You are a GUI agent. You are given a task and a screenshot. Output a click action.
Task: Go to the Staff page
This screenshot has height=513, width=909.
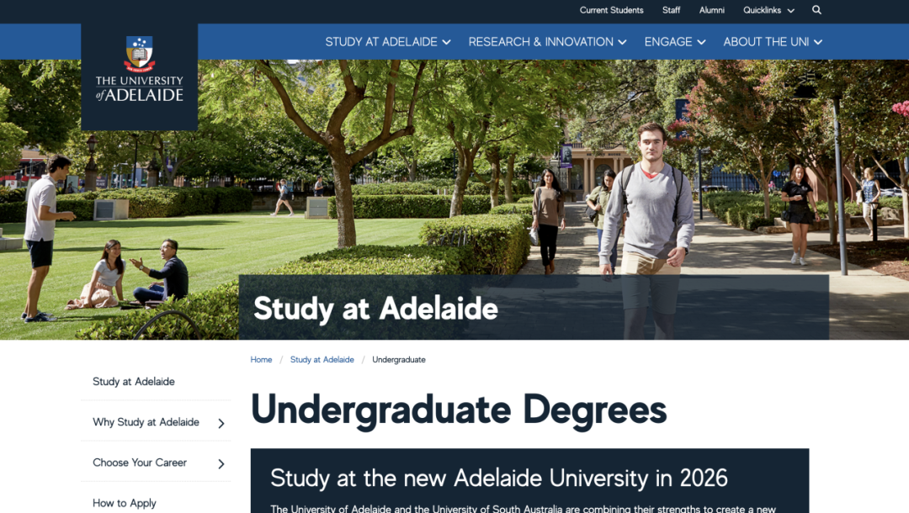click(x=671, y=10)
